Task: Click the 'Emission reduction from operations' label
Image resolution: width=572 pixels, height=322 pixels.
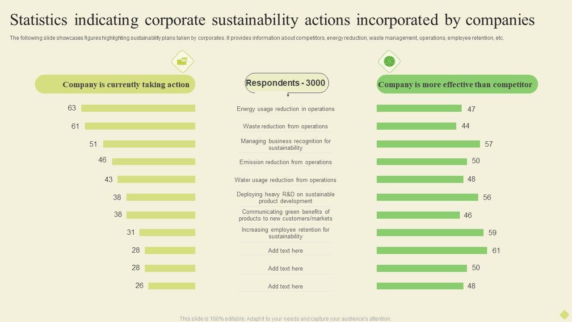Action: (286, 162)
